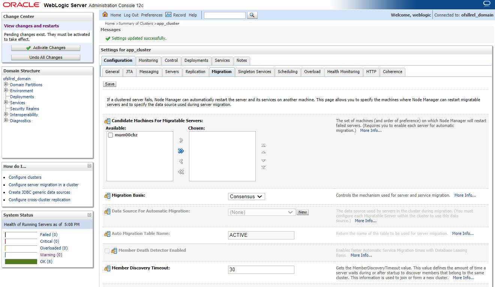Open the Migration Basis dropdown
The width and height of the screenshot is (495, 287).
click(246, 196)
